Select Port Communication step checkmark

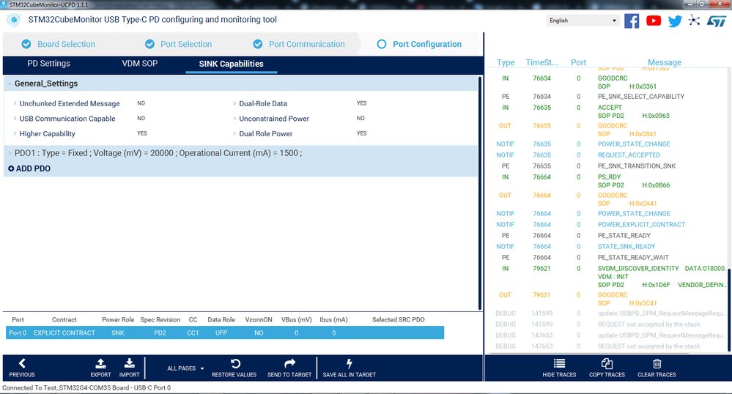coord(258,44)
